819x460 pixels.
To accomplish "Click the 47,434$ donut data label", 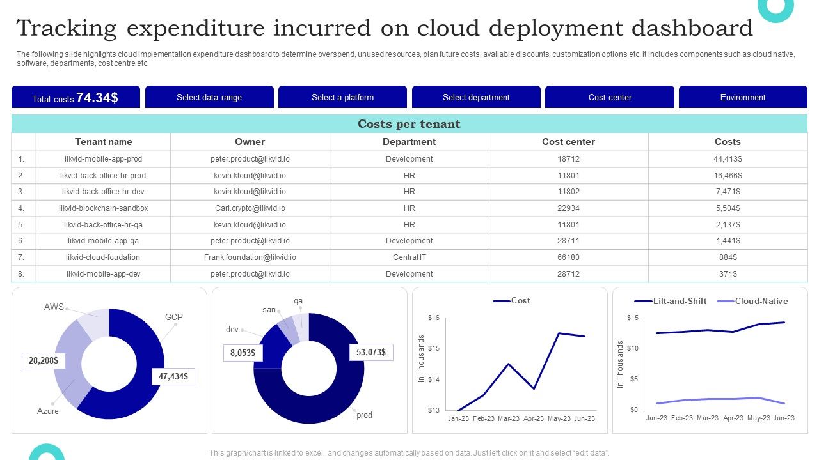I will (173, 377).
